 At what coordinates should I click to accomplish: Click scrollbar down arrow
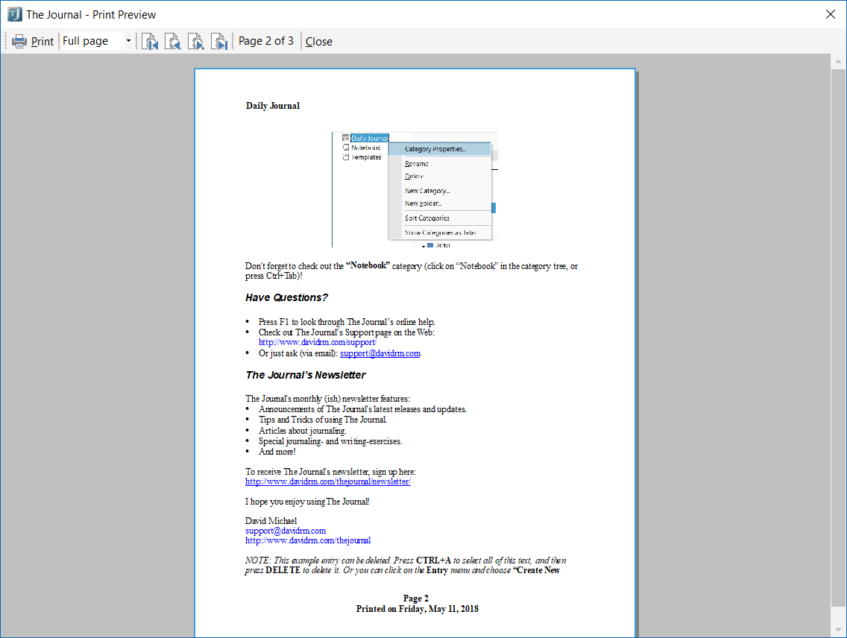838,629
